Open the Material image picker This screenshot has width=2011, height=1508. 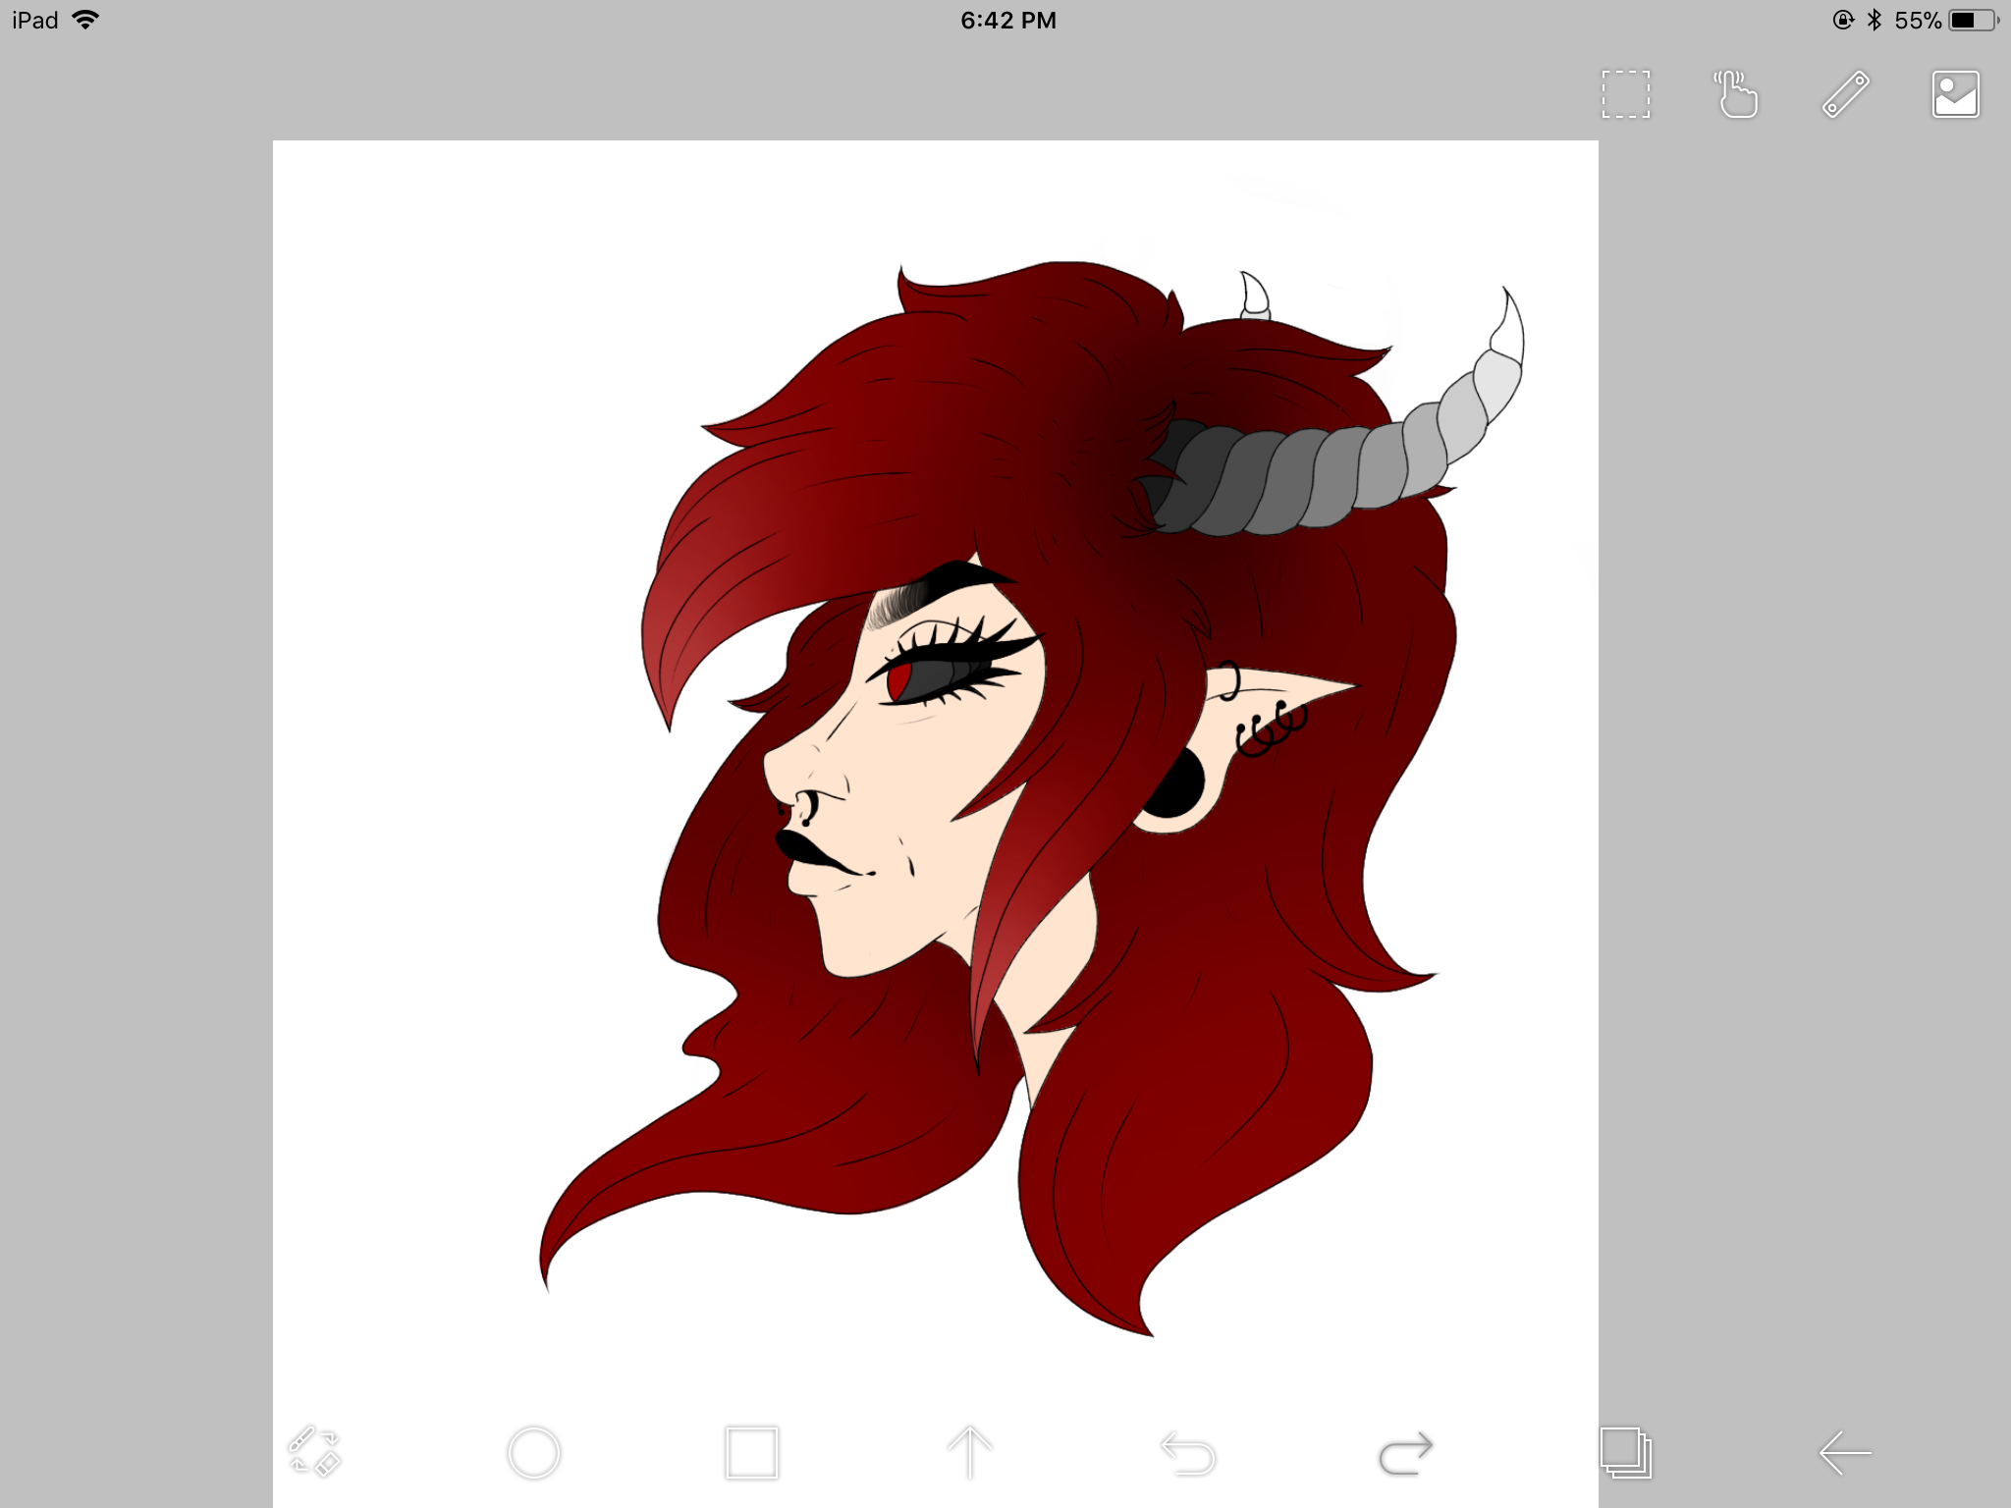[x=1955, y=94]
